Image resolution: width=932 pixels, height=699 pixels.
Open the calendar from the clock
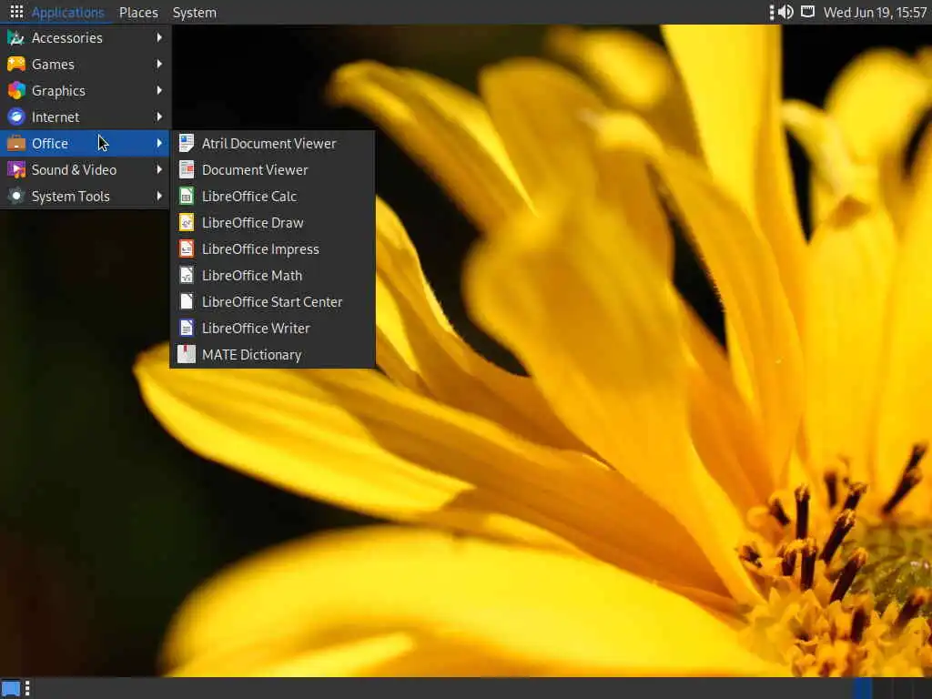pos(875,13)
